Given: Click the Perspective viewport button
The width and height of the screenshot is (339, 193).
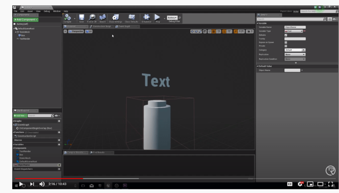Looking at the screenshot, I should 76,32.
